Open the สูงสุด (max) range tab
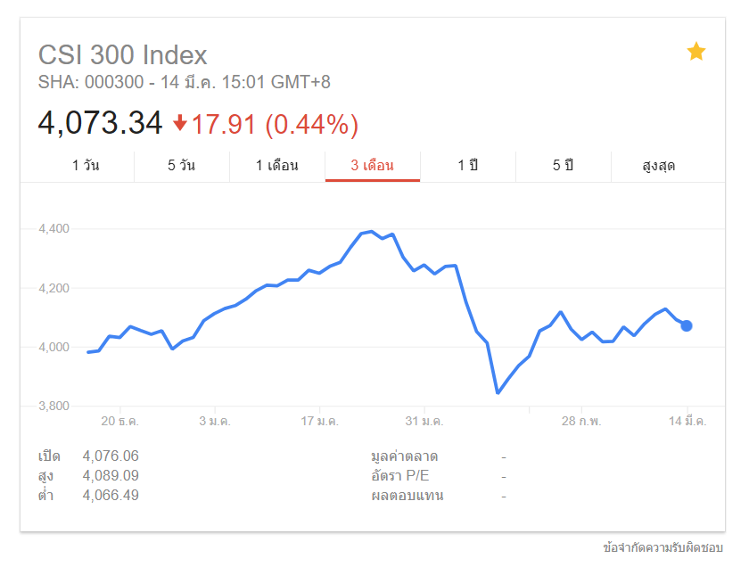749x567 pixels. pos(658,166)
